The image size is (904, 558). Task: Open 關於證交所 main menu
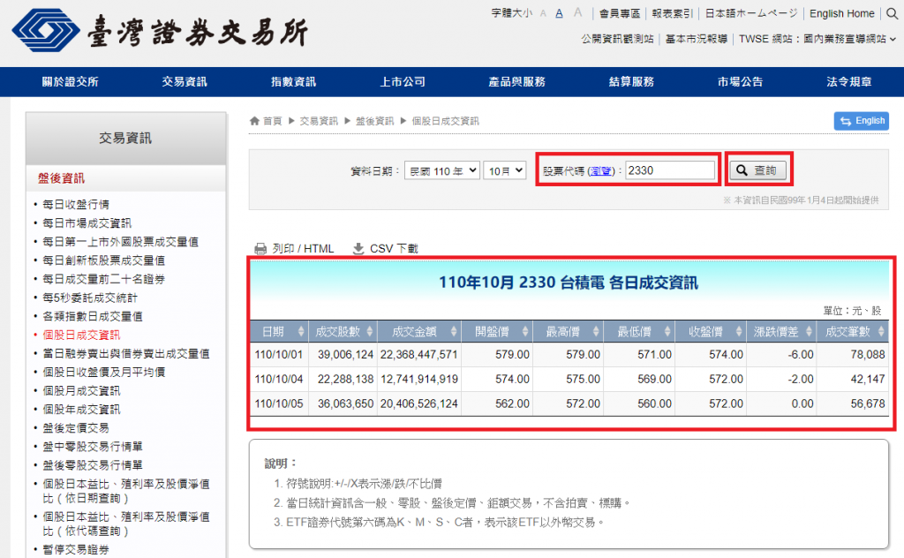tap(71, 82)
